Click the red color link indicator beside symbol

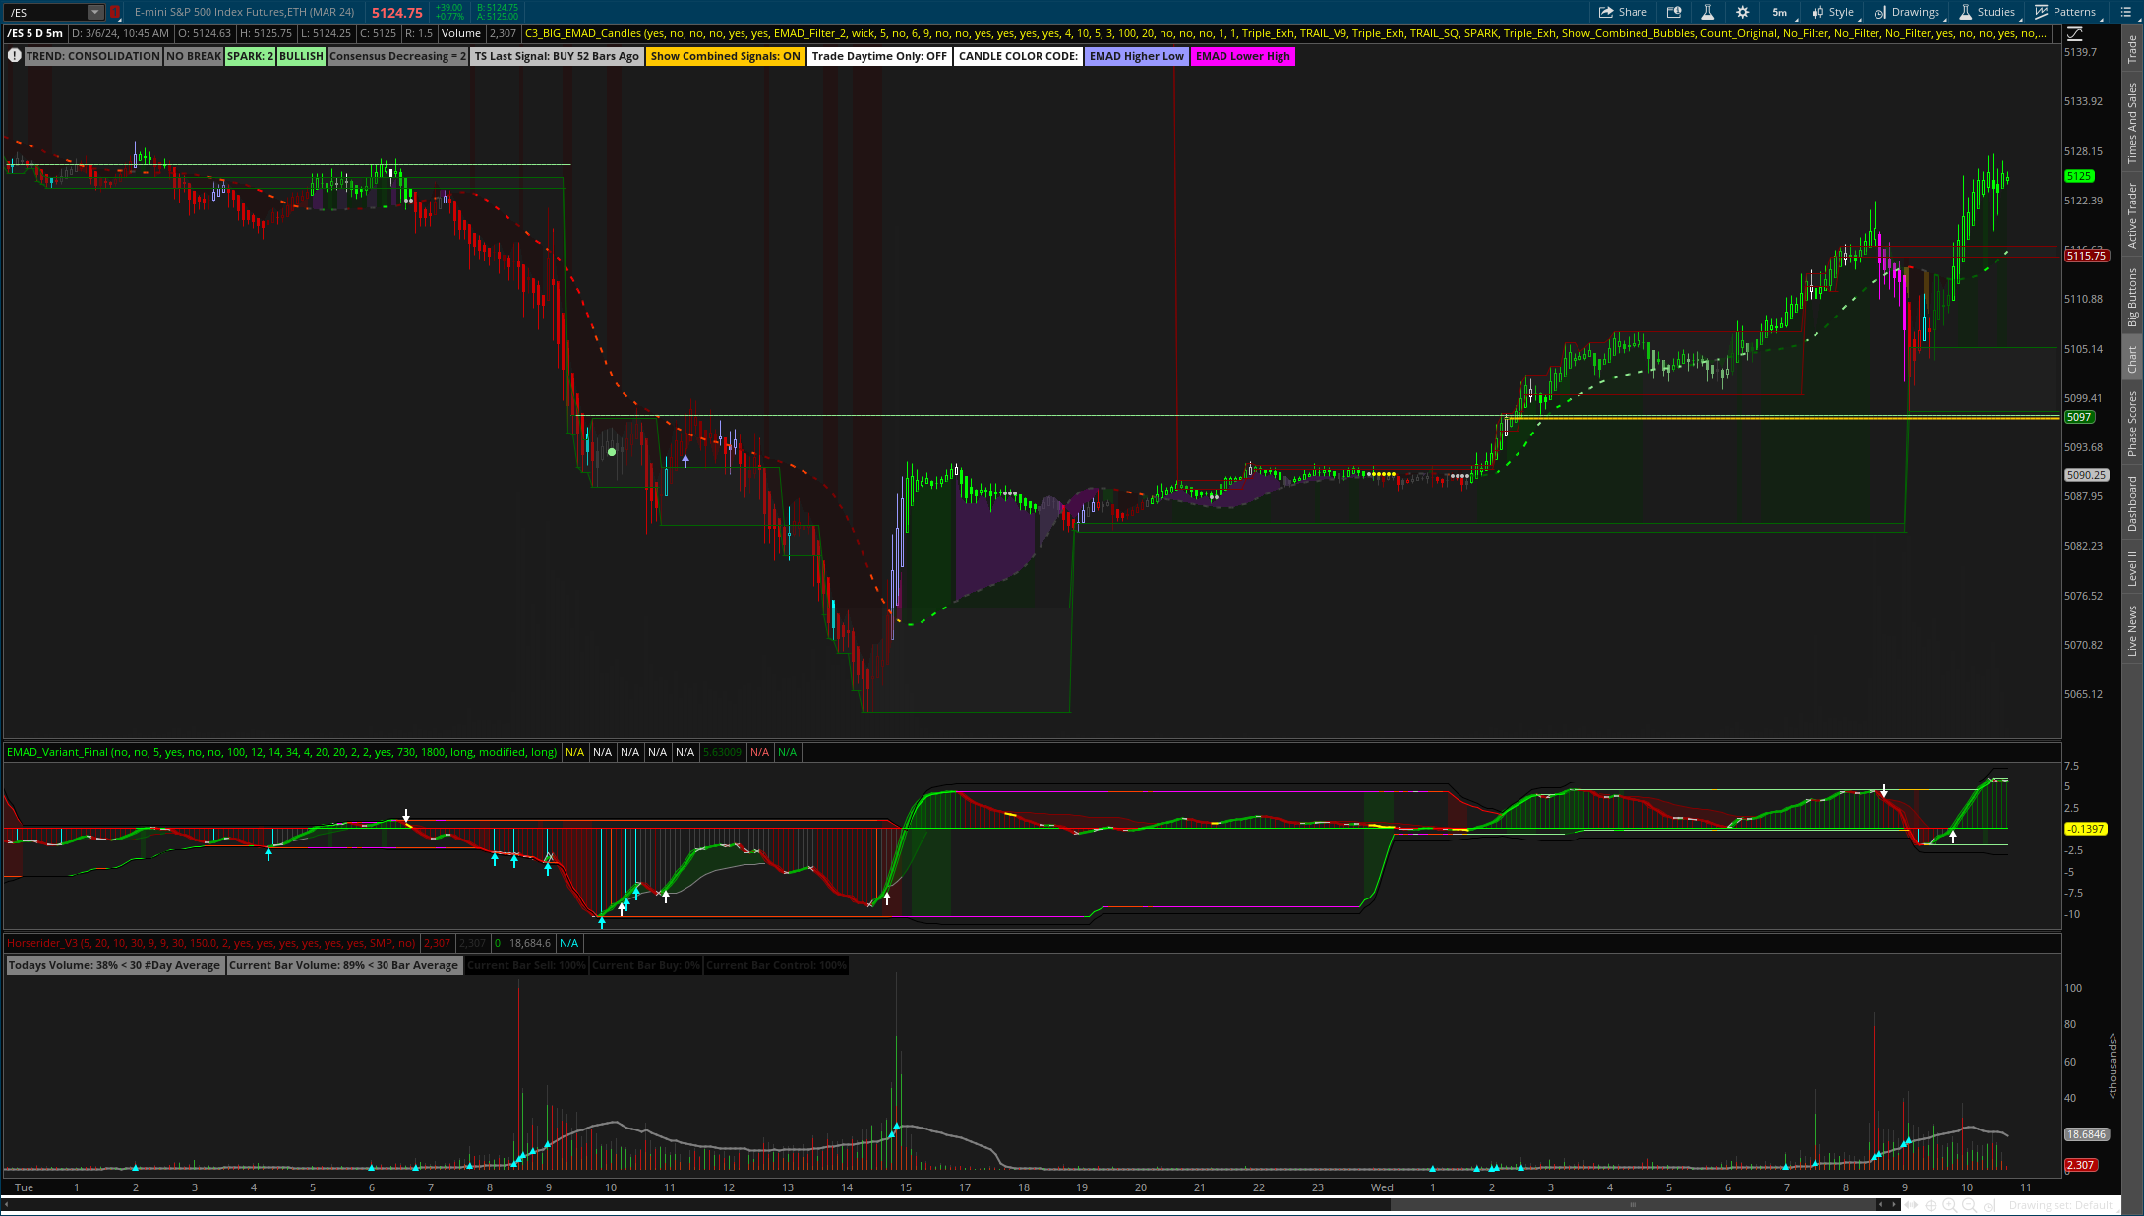[x=114, y=12]
